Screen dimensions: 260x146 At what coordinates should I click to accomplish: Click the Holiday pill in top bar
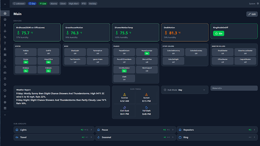coord(93,3)
